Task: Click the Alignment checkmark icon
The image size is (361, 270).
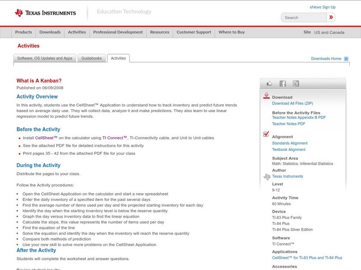Action: [x=266, y=134]
